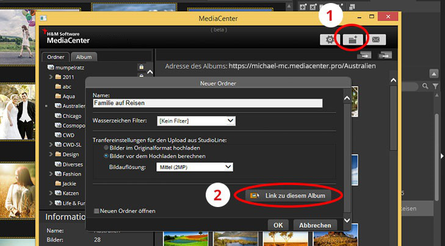Enable 'Neuen Ordner öffnen' checkbox

[97, 211]
